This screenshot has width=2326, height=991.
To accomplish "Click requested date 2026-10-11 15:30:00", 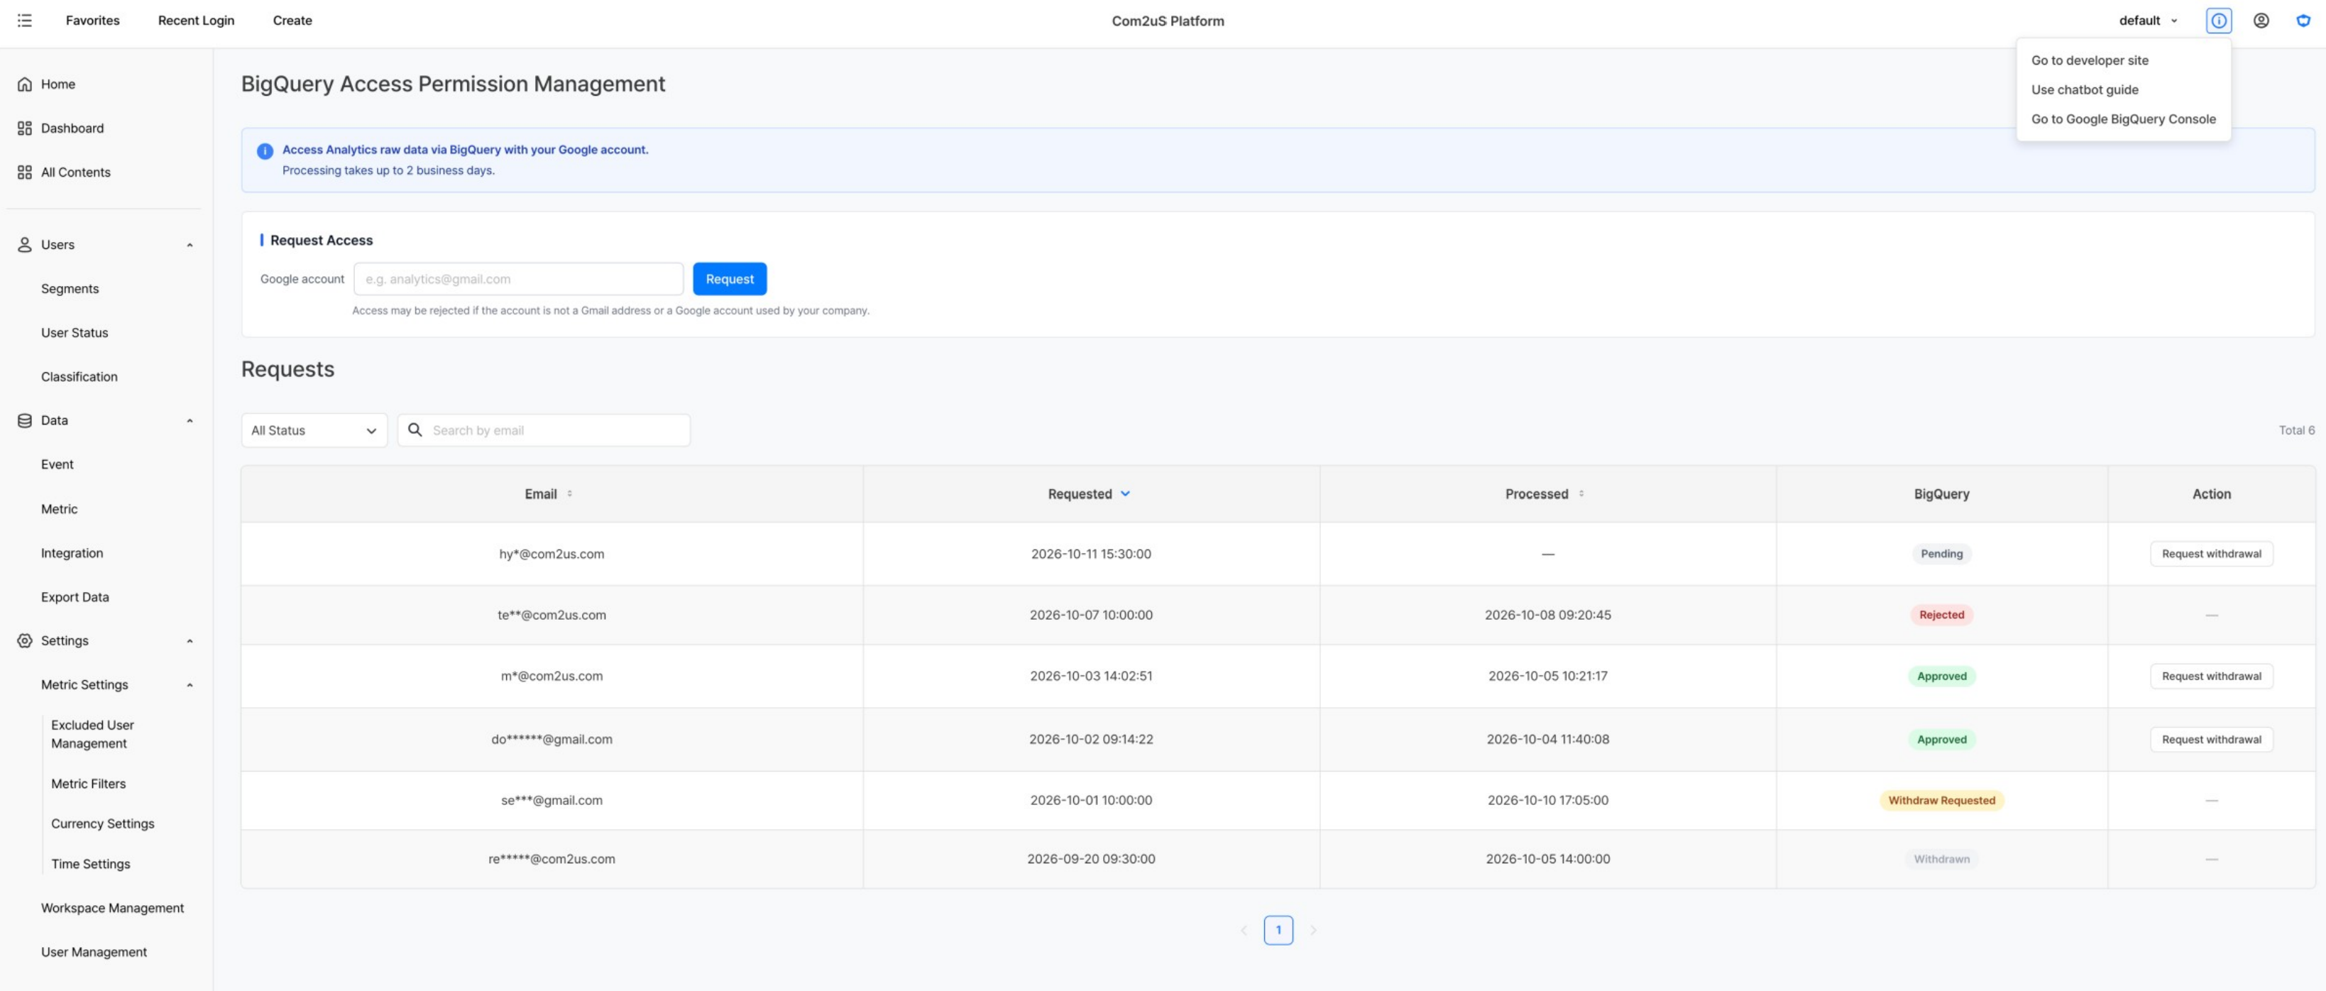I will point(1091,554).
